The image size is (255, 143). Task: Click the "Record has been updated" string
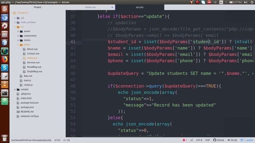pyautogui.click(x=184, y=105)
